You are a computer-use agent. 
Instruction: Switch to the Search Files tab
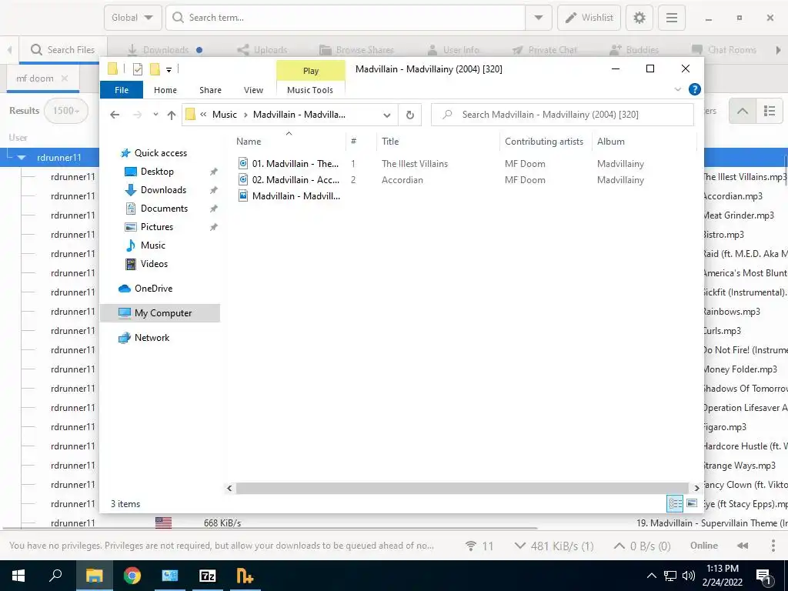tap(63, 50)
